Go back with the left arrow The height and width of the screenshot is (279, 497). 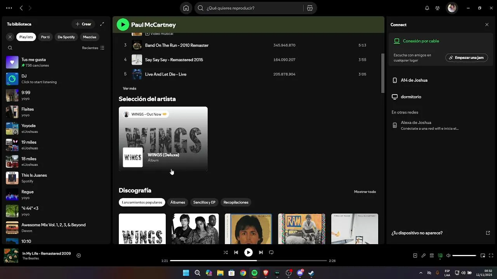pos(21,8)
